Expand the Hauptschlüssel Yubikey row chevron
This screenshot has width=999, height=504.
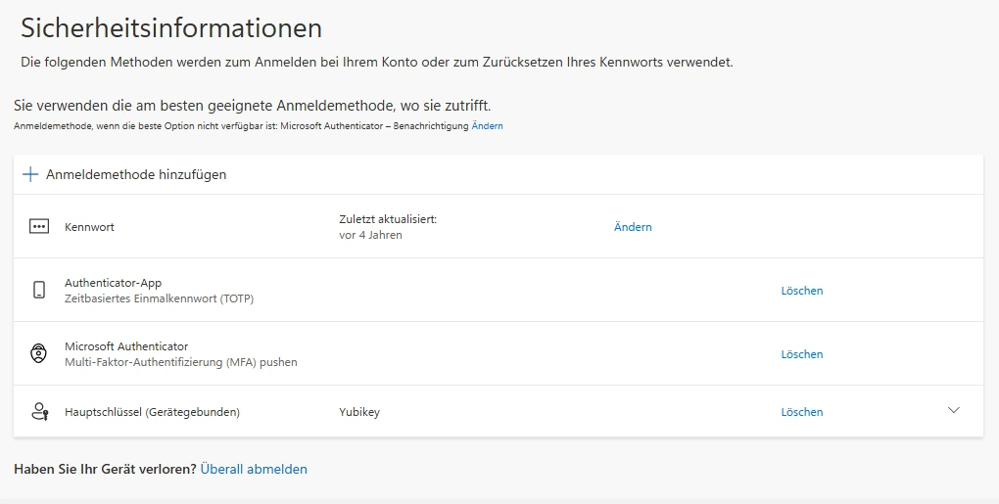click(x=953, y=410)
